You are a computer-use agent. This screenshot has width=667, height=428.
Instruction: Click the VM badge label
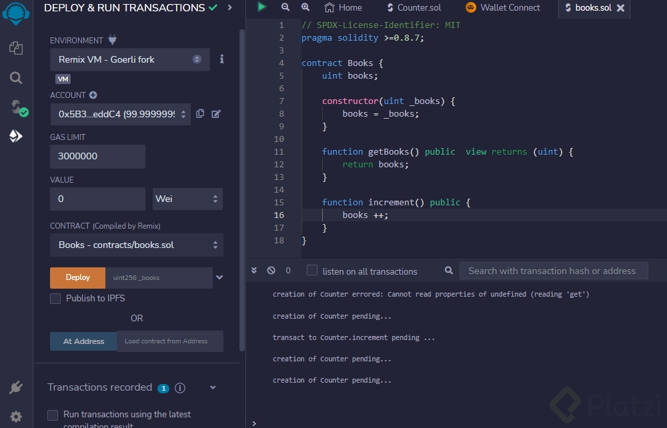pyautogui.click(x=63, y=79)
